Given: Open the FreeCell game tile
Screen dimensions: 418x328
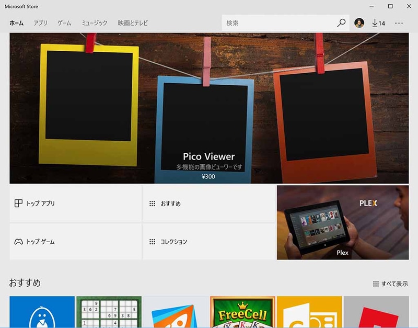Looking at the screenshot, I should pyautogui.click(x=242, y=312).
